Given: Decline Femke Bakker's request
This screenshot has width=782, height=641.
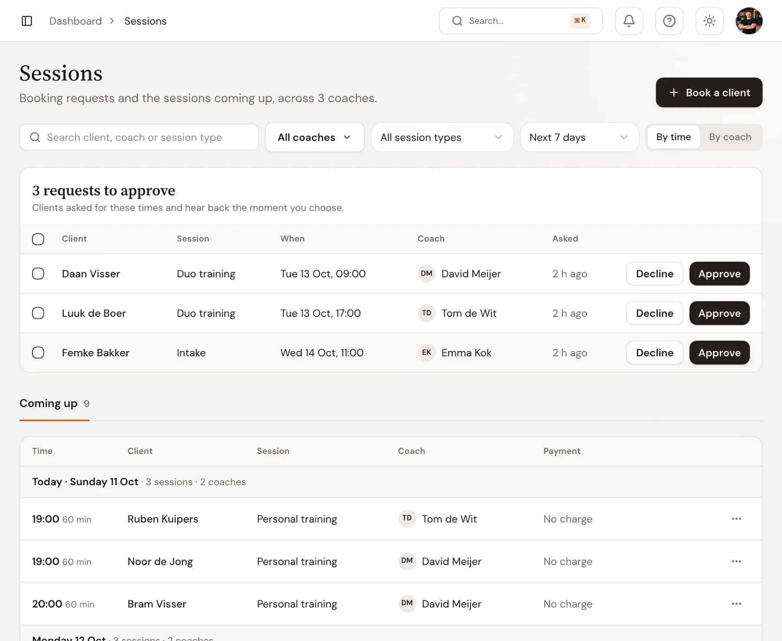Looking at the screenshot, I should coord(655,353).
